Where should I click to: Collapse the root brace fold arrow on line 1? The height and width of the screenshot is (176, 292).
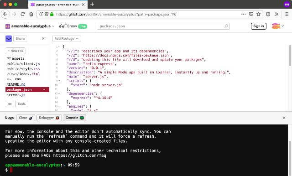(x=59, y=47)
